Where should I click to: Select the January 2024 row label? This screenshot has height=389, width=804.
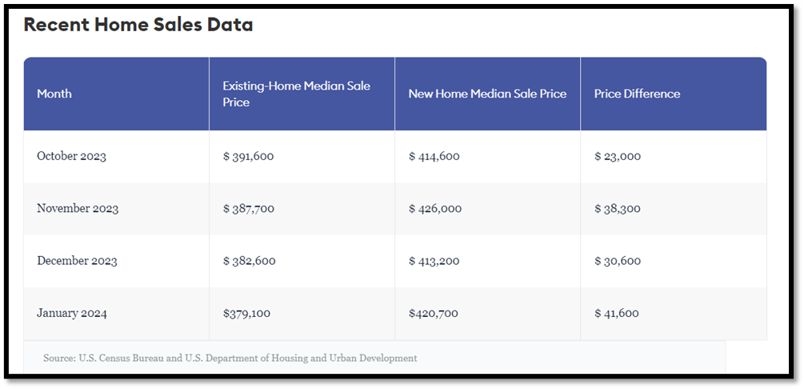(x=72, y=313)
